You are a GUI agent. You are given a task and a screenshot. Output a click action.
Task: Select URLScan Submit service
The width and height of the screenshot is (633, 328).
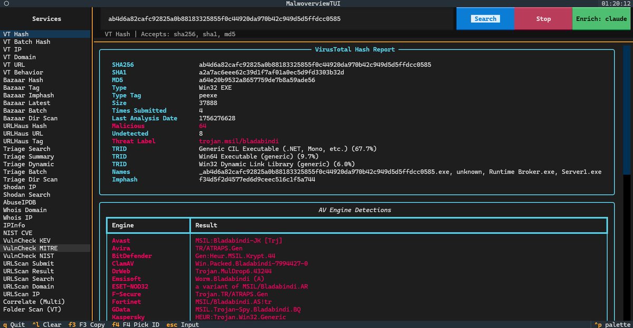click(46, 263)
